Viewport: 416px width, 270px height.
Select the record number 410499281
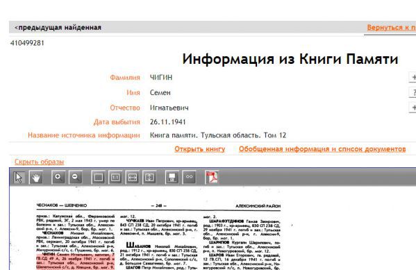pos(27,43)
